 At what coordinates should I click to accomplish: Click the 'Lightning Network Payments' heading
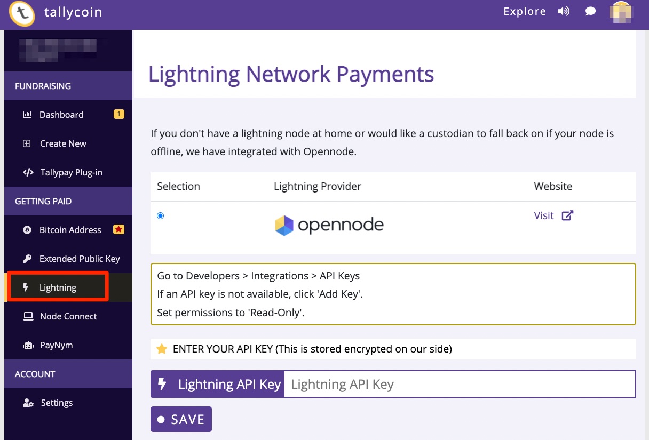291,74
